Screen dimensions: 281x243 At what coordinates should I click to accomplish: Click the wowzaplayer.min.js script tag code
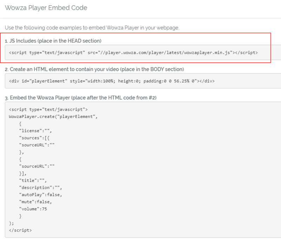[133, 53]
